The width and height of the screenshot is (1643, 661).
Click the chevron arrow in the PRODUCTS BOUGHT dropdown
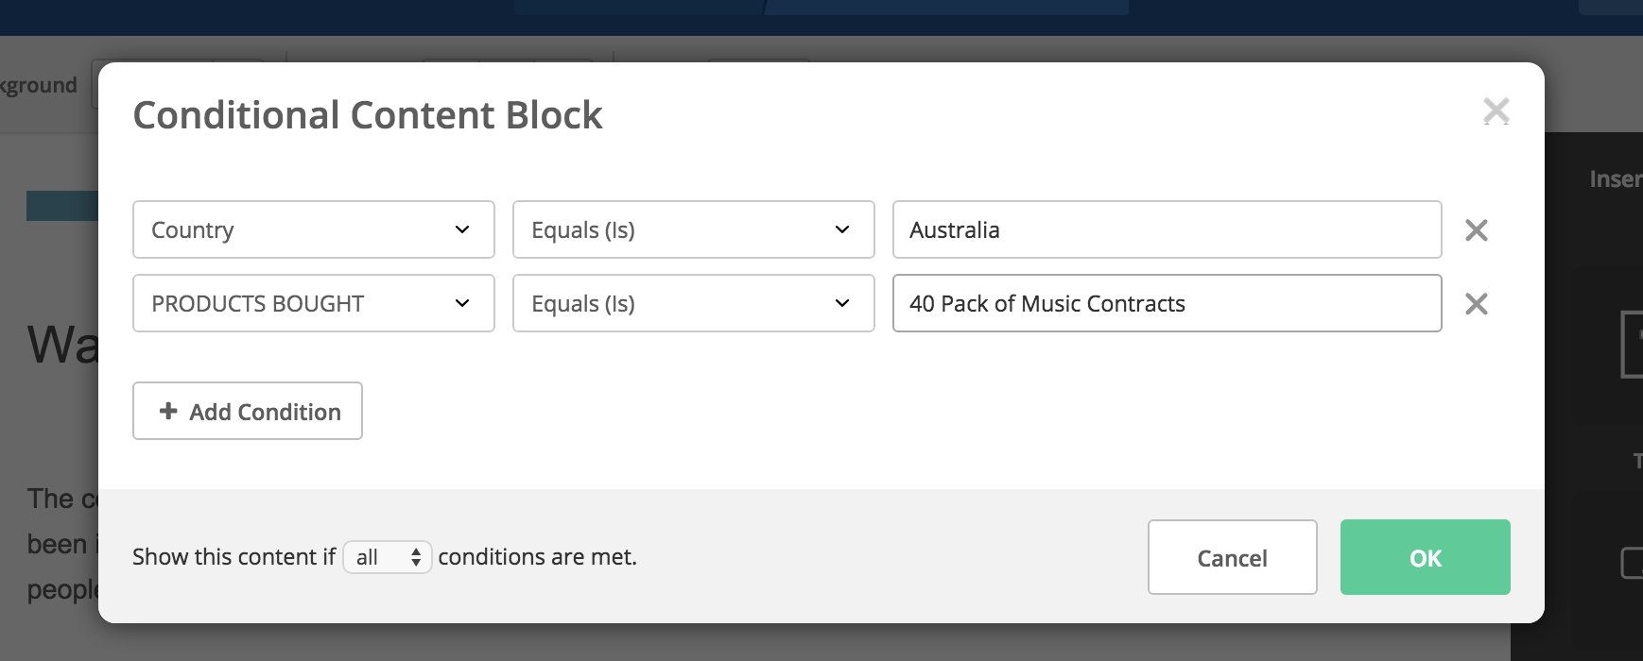coord(462,303)
